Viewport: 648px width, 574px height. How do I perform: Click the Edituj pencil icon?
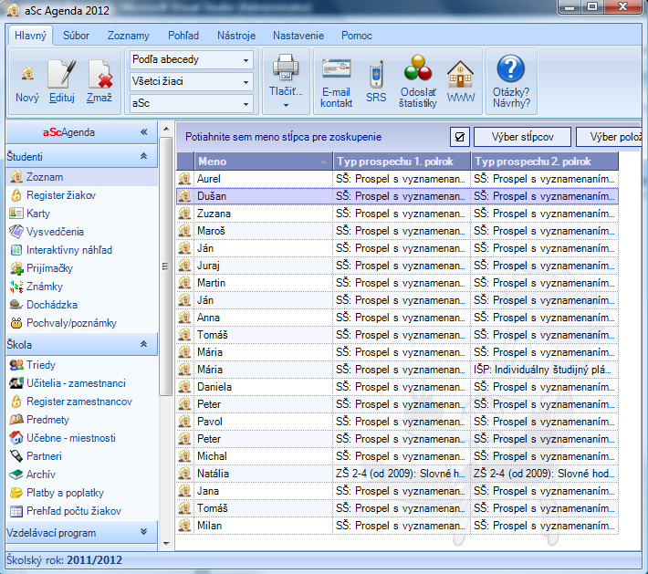point(61,74)
